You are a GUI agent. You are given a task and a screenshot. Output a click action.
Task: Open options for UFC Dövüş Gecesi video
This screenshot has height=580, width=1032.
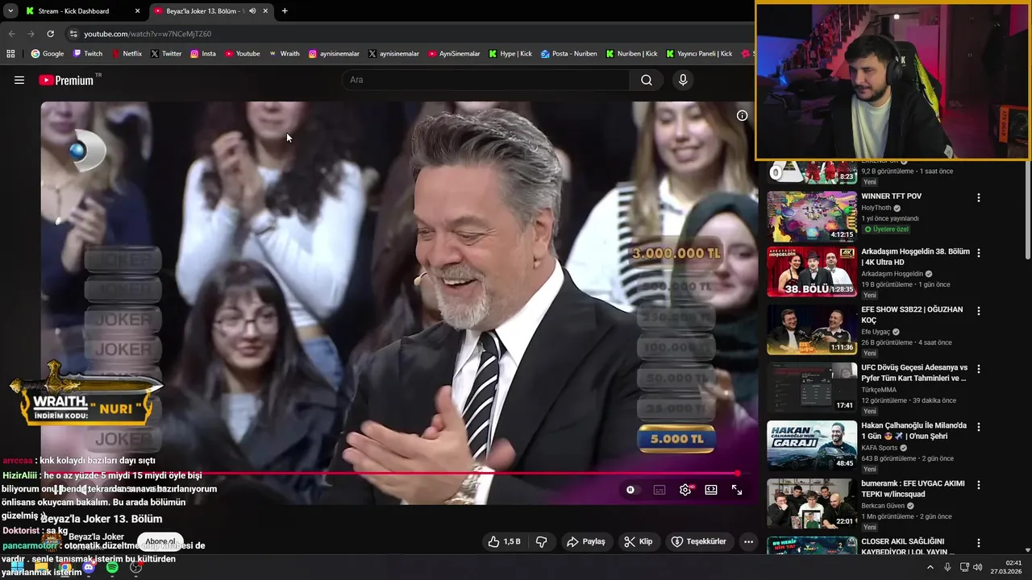(x=979, y=368)
